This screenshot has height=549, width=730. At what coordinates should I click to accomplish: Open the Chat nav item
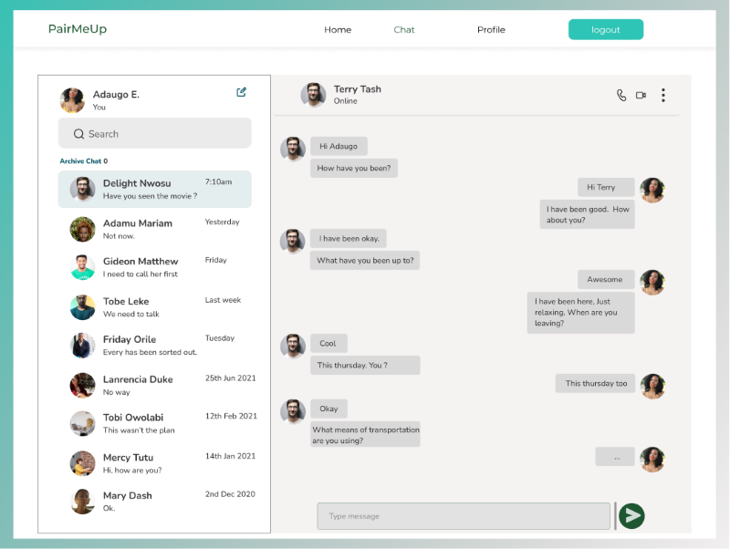pyautogui.click(x=403, y=30)
